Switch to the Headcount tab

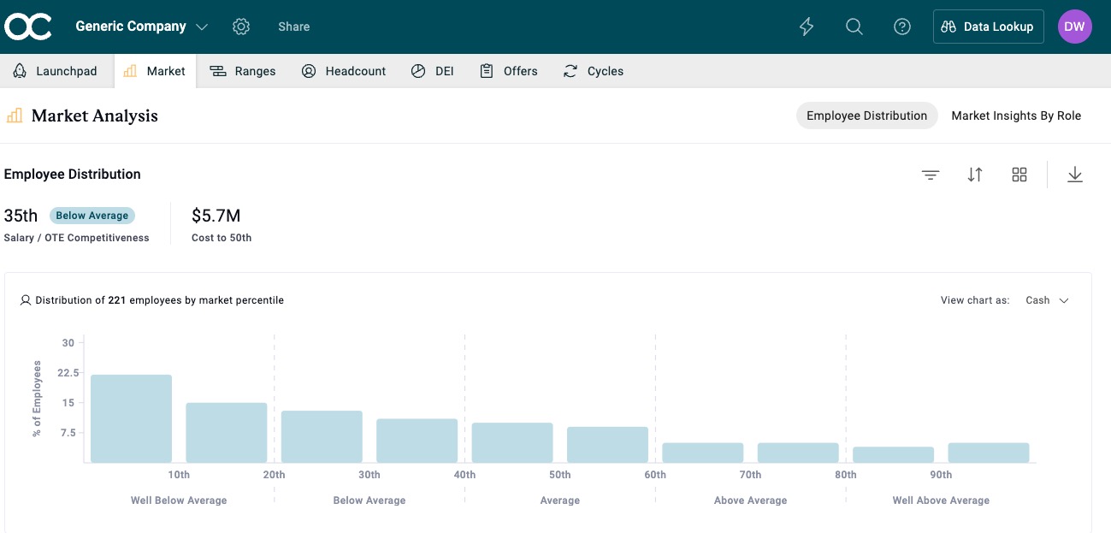[344, 71]
